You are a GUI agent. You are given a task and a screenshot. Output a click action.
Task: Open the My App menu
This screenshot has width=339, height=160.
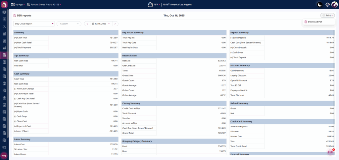[18, 5]
